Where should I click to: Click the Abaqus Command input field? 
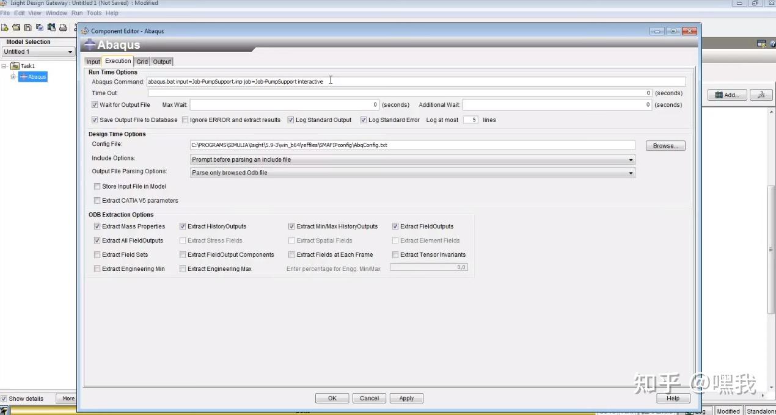416,82
